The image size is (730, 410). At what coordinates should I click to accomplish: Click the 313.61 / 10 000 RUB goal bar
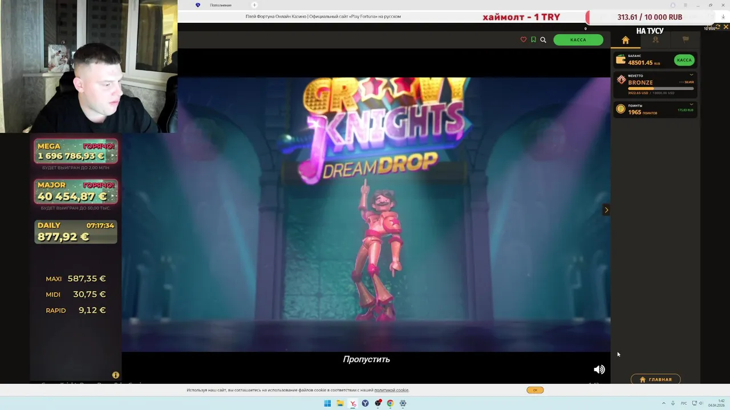[x=650, y=17]
